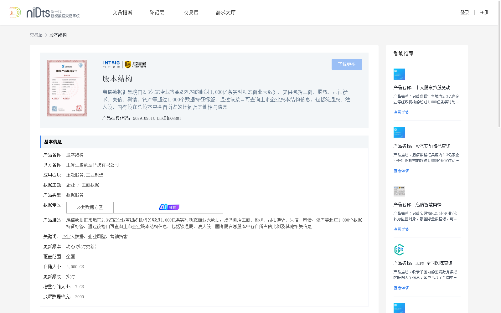Click update frequency 动态(实时更新)
The image size is (501, 313).
[x=81, y=247]
